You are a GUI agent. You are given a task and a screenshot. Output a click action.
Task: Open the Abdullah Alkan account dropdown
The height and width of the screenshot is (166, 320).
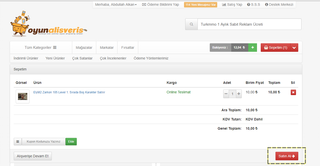116,4
